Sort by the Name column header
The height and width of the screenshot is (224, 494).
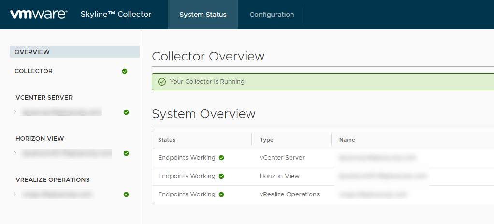coord(347,140)
